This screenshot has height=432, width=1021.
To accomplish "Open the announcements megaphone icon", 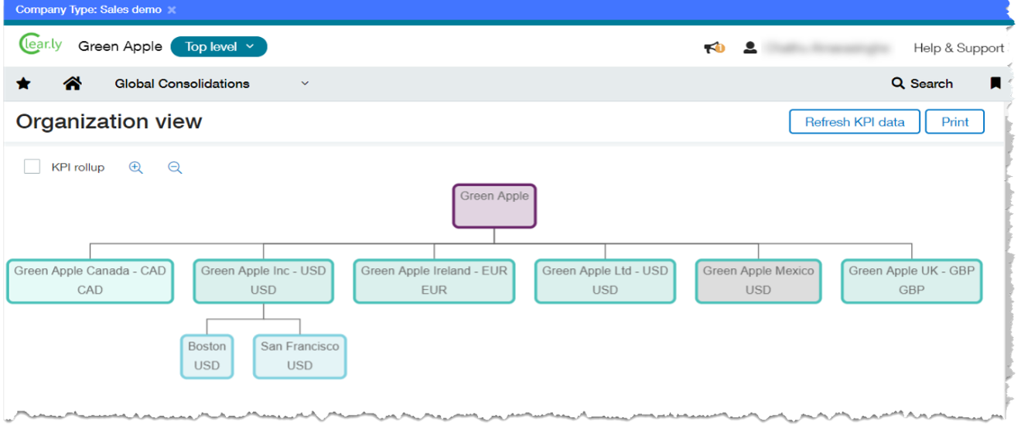I will click(x=713, y=48).
